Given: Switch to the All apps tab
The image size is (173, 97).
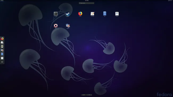Looking at the screenshot, I should [x=89, y=95].
